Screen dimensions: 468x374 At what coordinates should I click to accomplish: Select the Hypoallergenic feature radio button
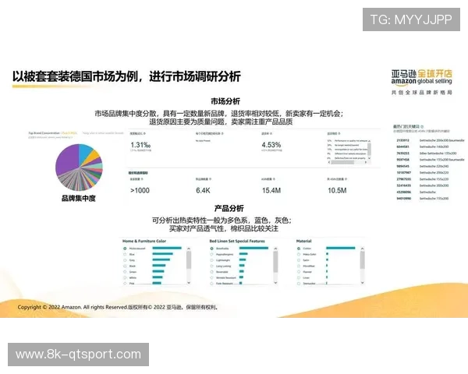211,255
